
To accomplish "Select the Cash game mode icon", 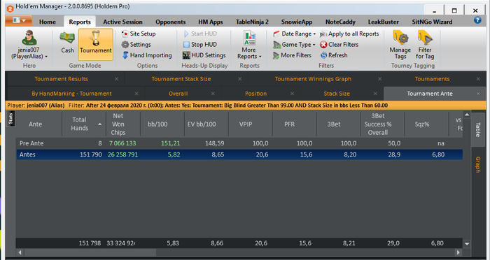I will 67,38.
